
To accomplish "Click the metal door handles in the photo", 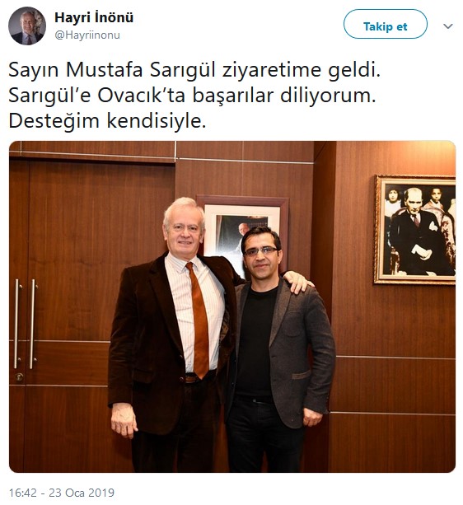I will [25, 324].
